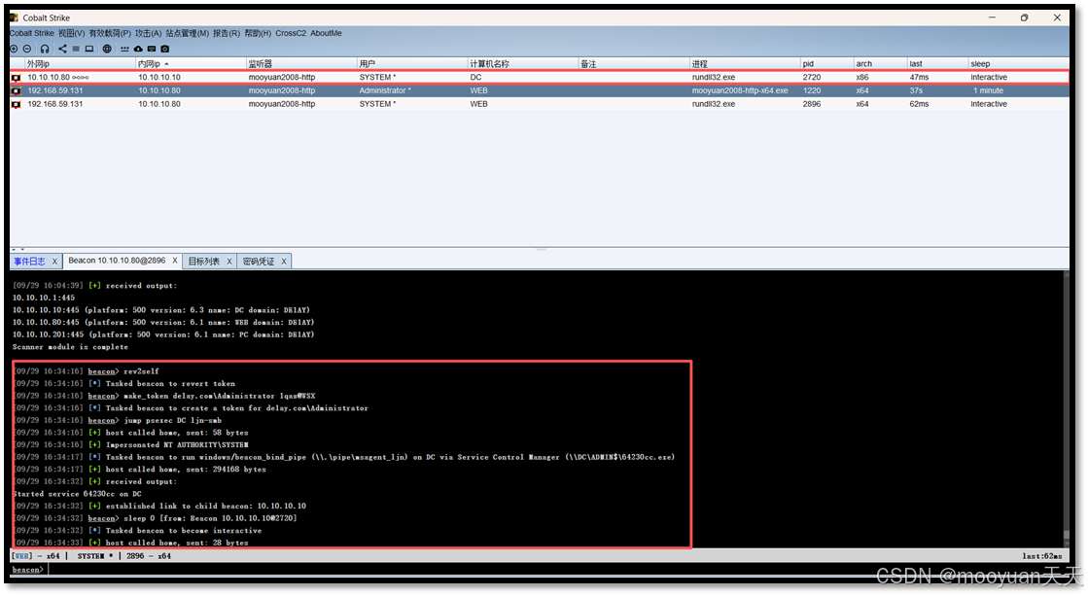Open the 视图(V) menu
Screen dimensions: 1088x596
coord(72,33)
